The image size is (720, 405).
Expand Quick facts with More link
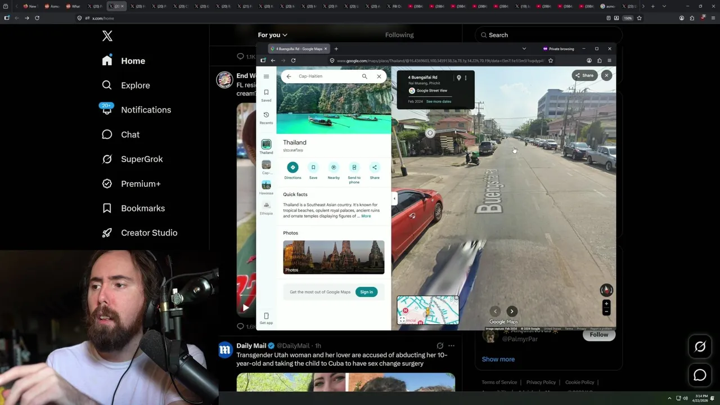[x=366, y=216]
